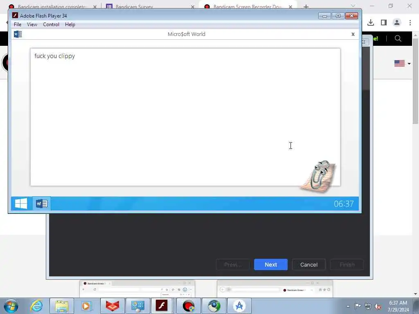419x314 pixels.
Task: Select the Word icon in simulated blue taskbar
Action: 42,204
